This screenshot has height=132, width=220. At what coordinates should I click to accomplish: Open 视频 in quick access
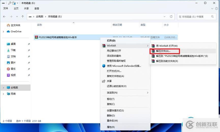pos(11,75)
